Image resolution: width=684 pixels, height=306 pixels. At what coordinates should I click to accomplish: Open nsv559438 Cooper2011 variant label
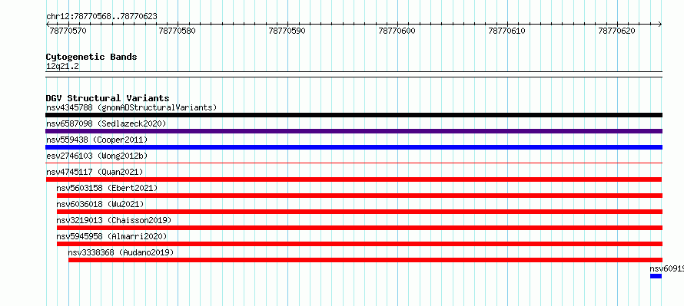[x=97, y=140]
